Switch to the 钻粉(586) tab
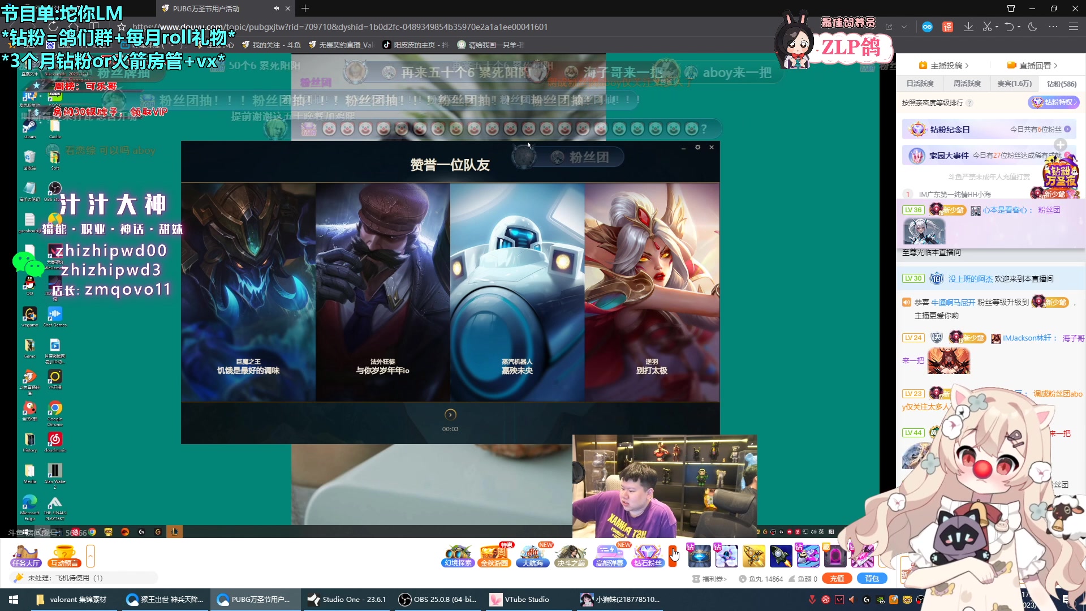1086x611 pixels. click(x=1061, y=84)
